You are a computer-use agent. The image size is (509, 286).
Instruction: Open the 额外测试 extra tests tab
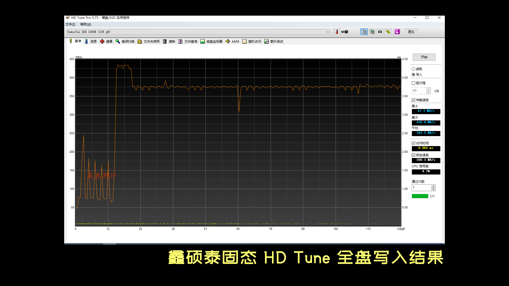click(274, 41)
